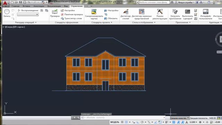
Task: Click the Exchange Apps X icon
Action: pyautogui.click(x=197, y=2)
